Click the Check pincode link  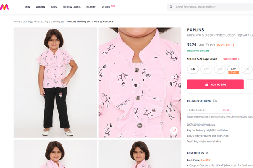(x=226, y=110)
